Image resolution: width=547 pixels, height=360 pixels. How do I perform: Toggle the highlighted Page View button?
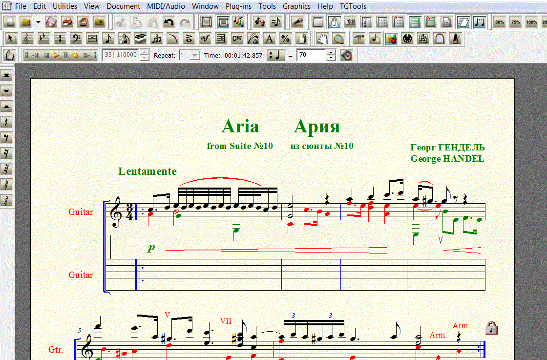[x=223, y=22]
